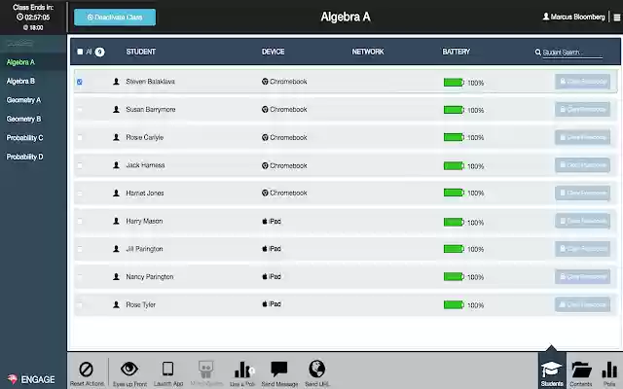Screen dimensions: 623x389
Task: Open the hamburger menu next to Marcus Bloomberg
Action: [x=616, y=18]
